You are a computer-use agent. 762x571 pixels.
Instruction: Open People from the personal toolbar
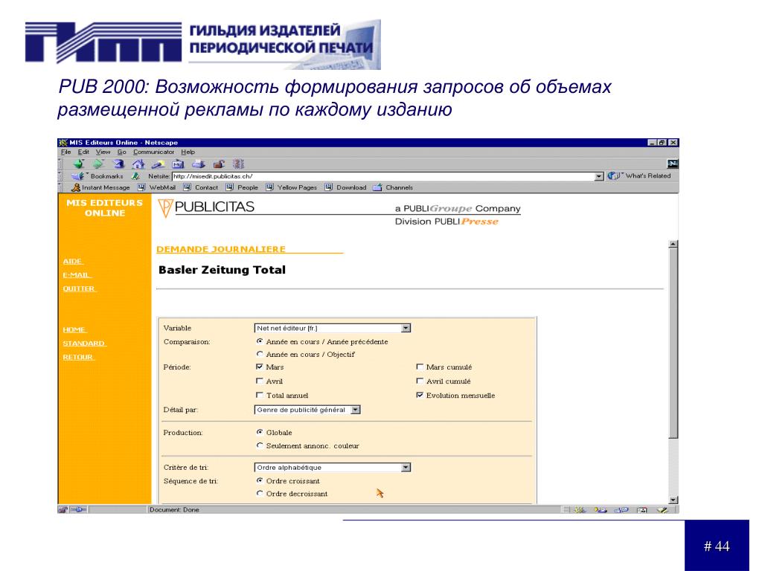coord(242,187)
